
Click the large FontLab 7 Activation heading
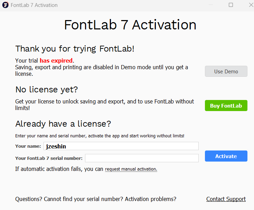pos(130,25)
